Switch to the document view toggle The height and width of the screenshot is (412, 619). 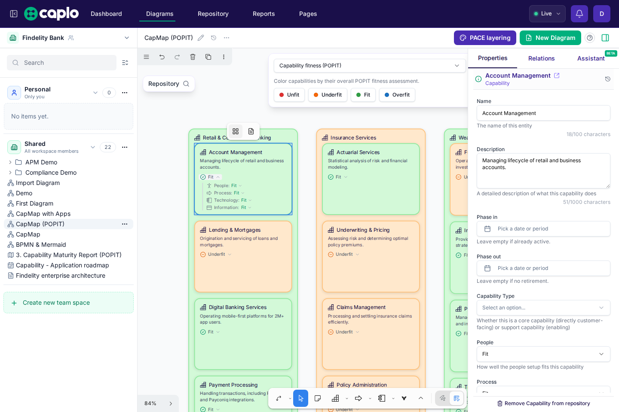point(251,131)
